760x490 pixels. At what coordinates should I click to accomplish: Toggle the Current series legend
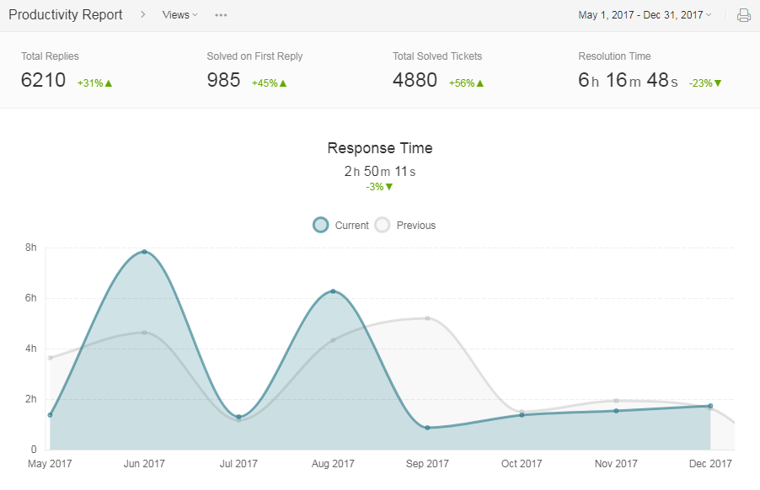coord(340,225)
